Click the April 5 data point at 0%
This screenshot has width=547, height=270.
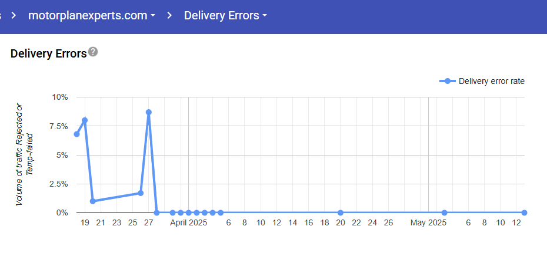(221, 212)
